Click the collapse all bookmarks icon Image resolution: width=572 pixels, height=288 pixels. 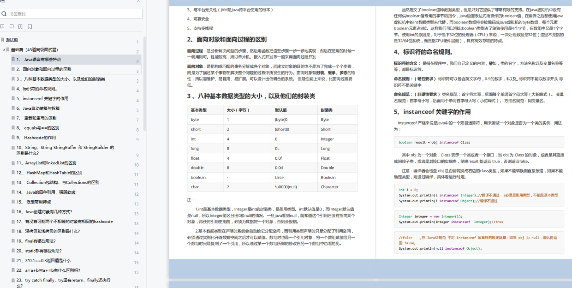(11, 27)
